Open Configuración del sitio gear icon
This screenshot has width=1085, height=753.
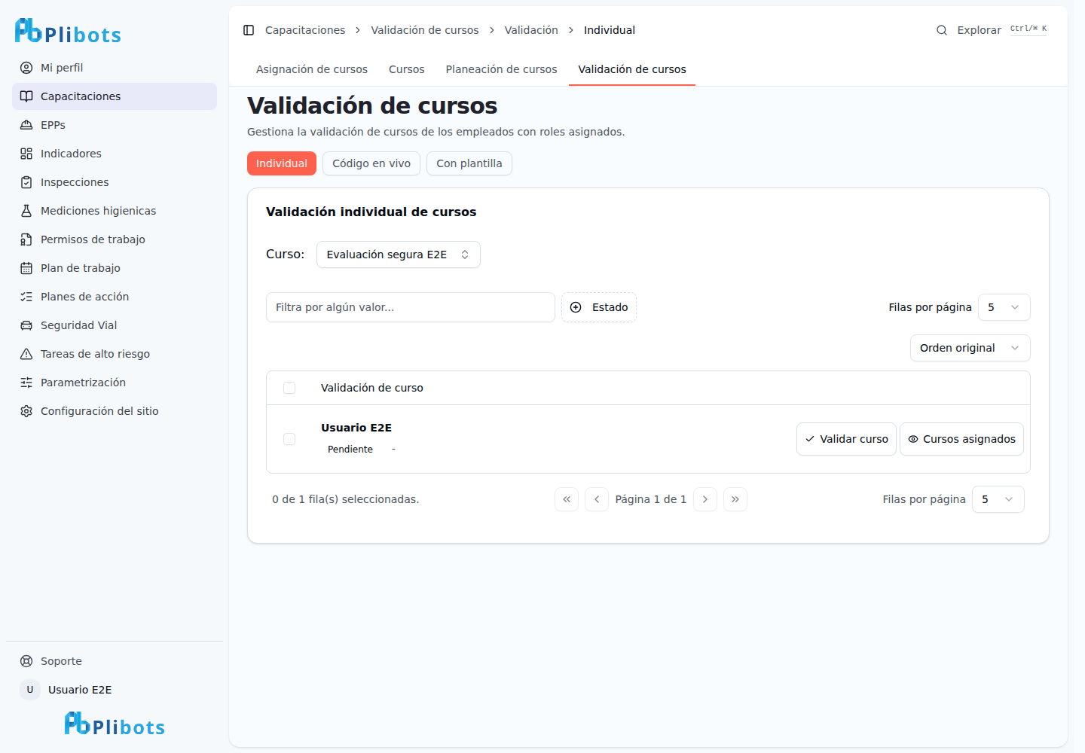point(26,411)
